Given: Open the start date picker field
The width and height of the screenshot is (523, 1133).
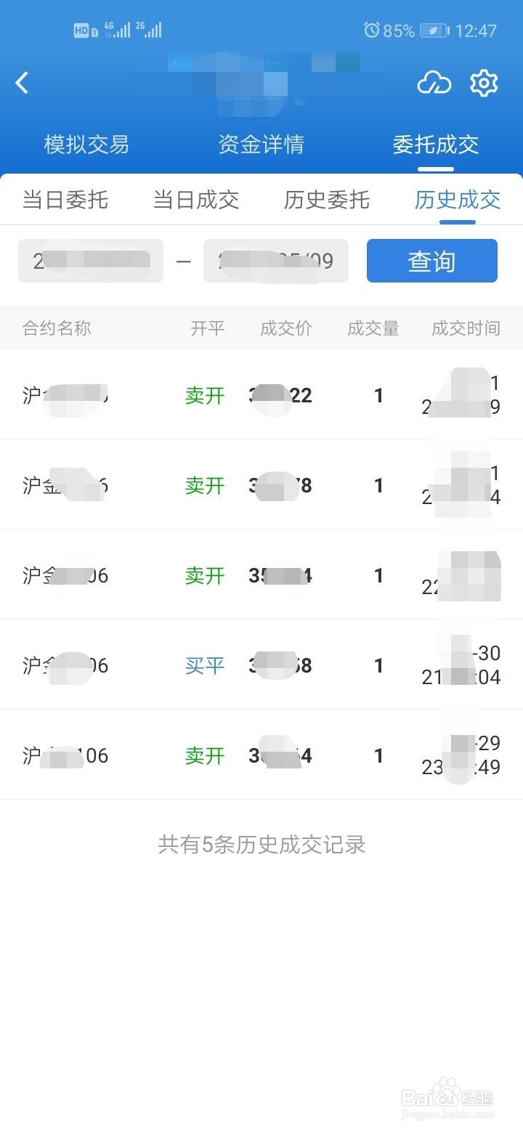Looking at the screenshot, I should click(91, 261).
